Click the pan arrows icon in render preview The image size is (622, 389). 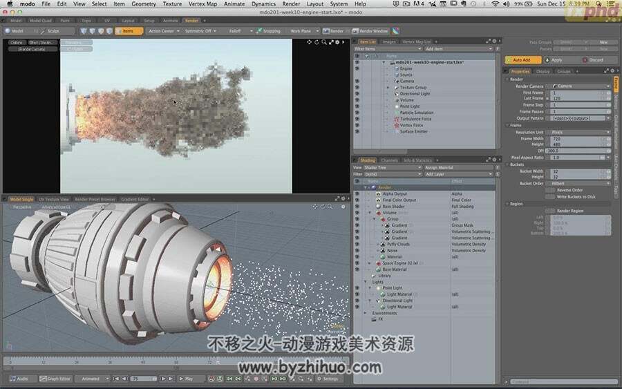[x=309, y=42]
